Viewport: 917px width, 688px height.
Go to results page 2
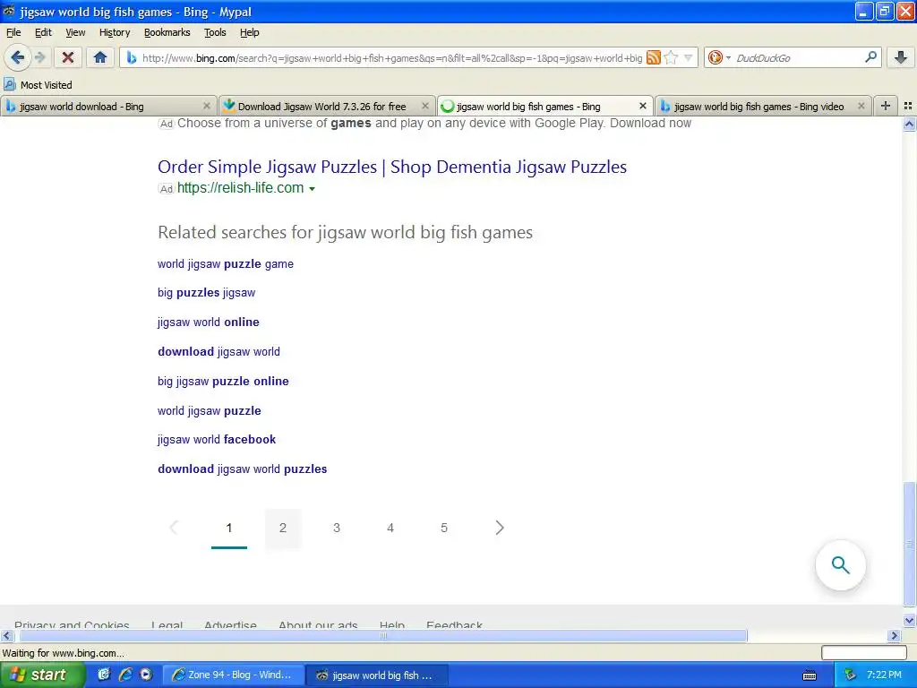(x=283, y=529)
